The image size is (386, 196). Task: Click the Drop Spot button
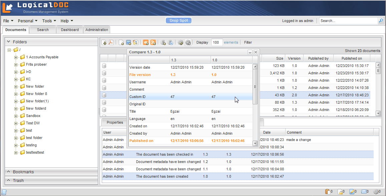coord(179,20)
